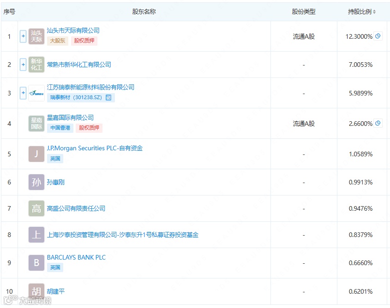This screenshot has width=390, height=308.
Task: Select the 1.0589% holding value
Action: 360,154
